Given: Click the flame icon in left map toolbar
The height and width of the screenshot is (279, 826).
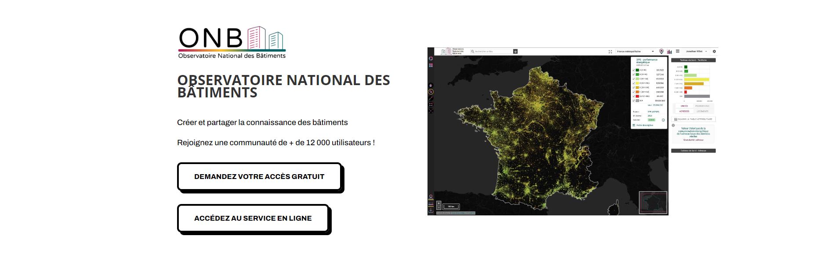Looking at the screenshot, I should coord(431,86).
